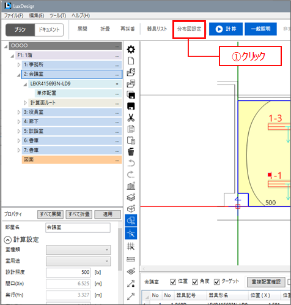This screenshot has height=305, width=291.
Task: Collapse the 計算設定 section
Action: (7, 240)
